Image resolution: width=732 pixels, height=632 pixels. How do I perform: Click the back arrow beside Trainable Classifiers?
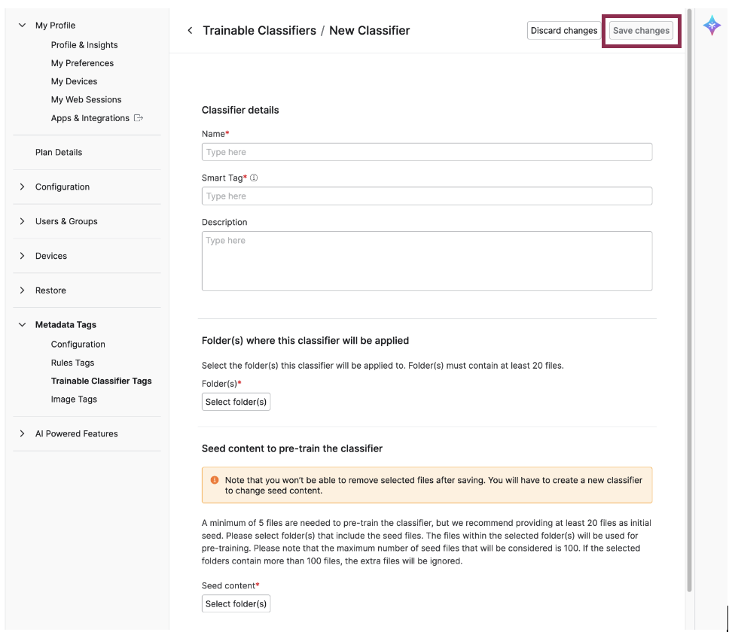coord(190,30)
